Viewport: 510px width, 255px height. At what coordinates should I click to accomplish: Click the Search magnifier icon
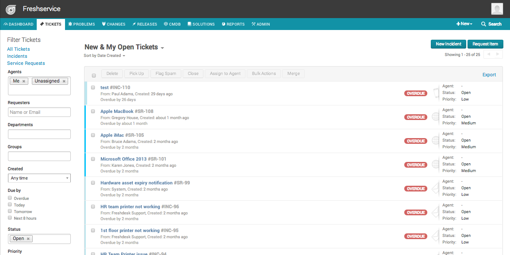[x=483, y=24]
